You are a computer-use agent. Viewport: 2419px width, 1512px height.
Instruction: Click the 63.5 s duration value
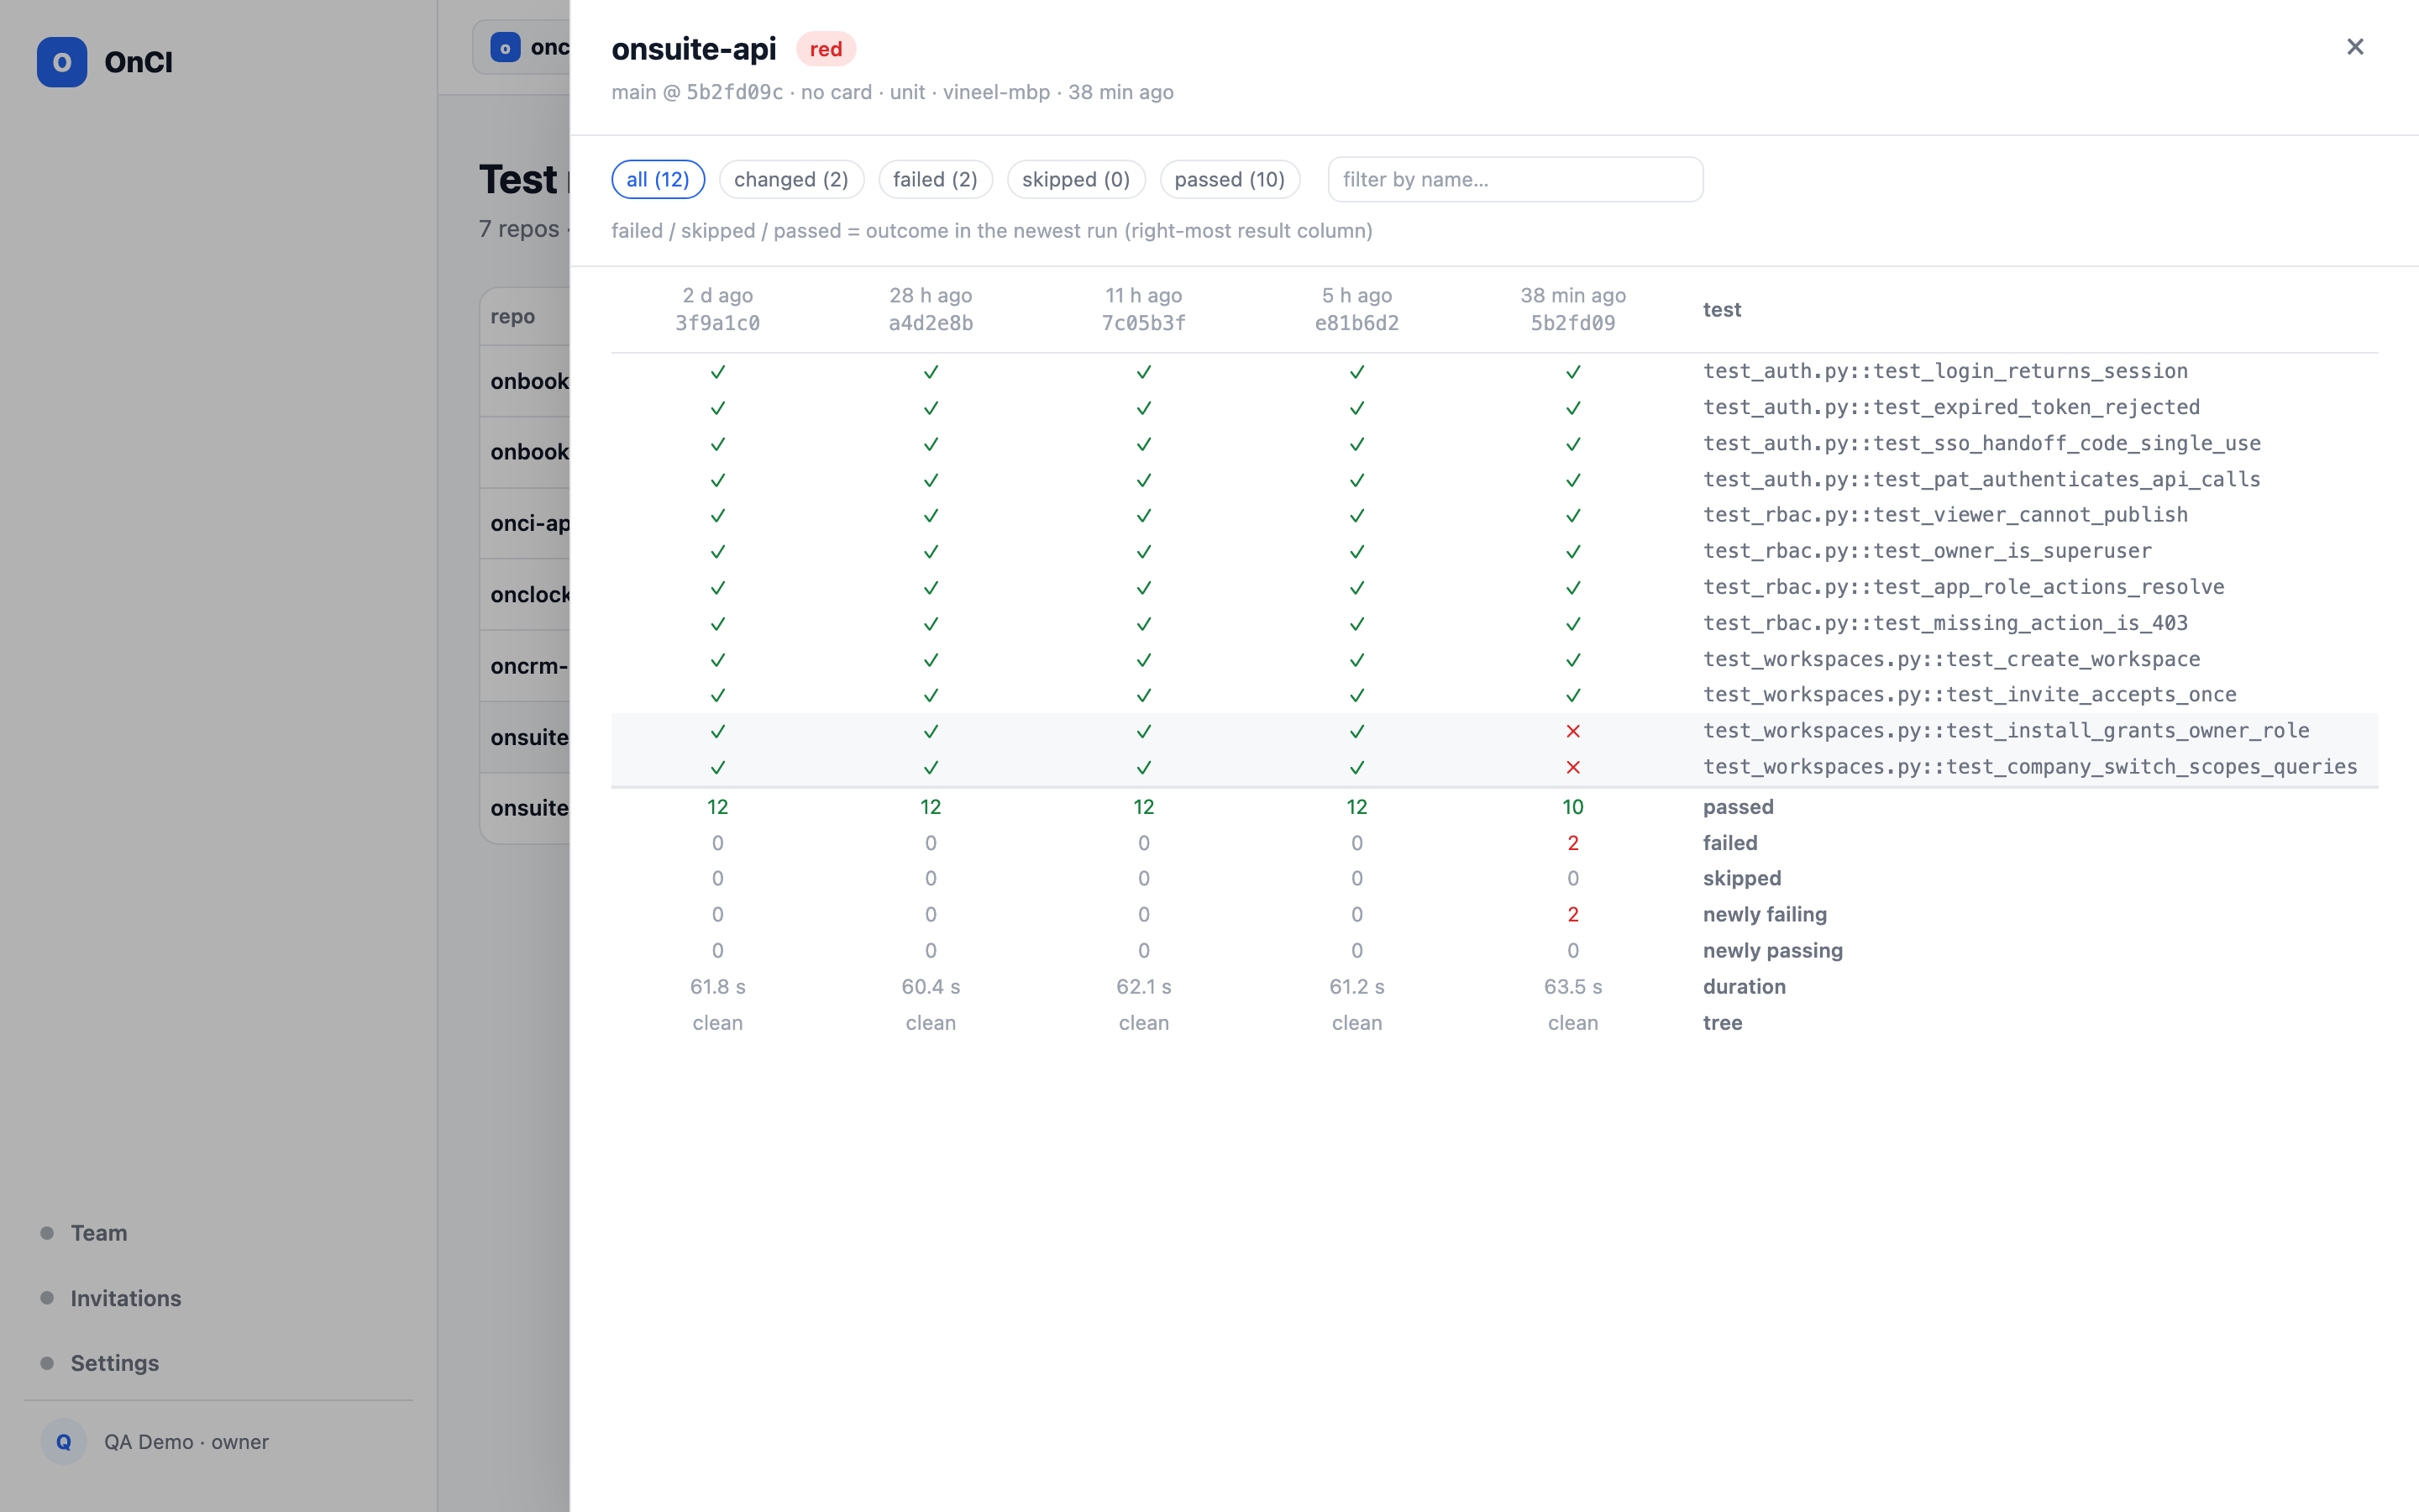tap(1572, 987)
